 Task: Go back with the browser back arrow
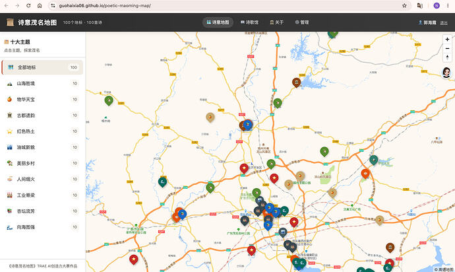pyautogui.click(x=7, y=5)
